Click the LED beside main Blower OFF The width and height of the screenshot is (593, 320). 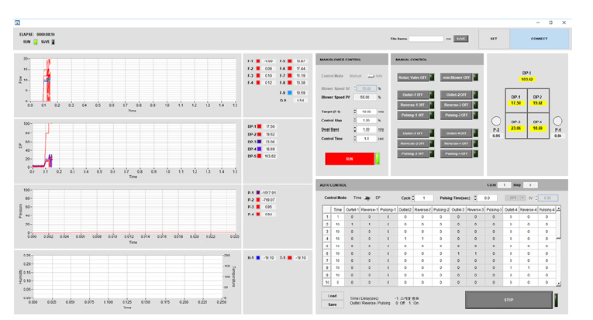[x=475, y=77]
